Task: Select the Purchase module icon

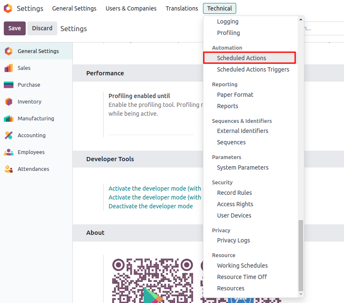Action: pyautogui.click(x=8, y=85)
